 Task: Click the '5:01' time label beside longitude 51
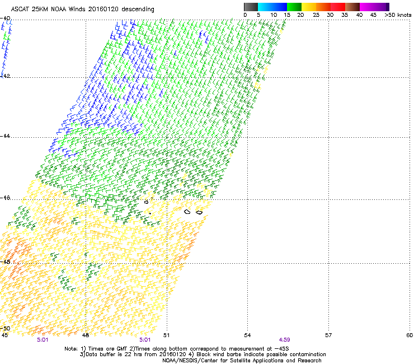pyautogui.click(x=145, y=340)
